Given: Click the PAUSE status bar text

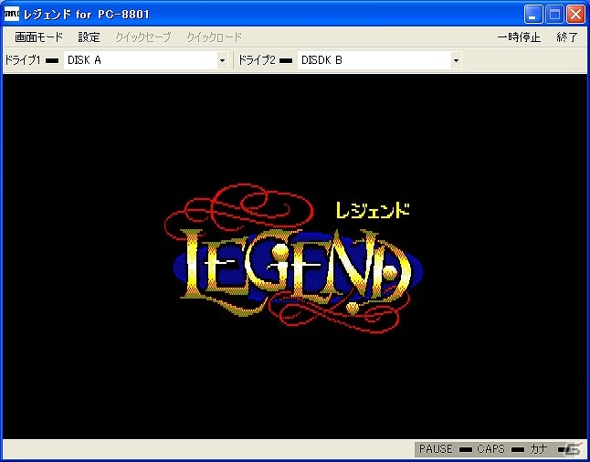Looking at the screenshot, I should click(436, 449).
